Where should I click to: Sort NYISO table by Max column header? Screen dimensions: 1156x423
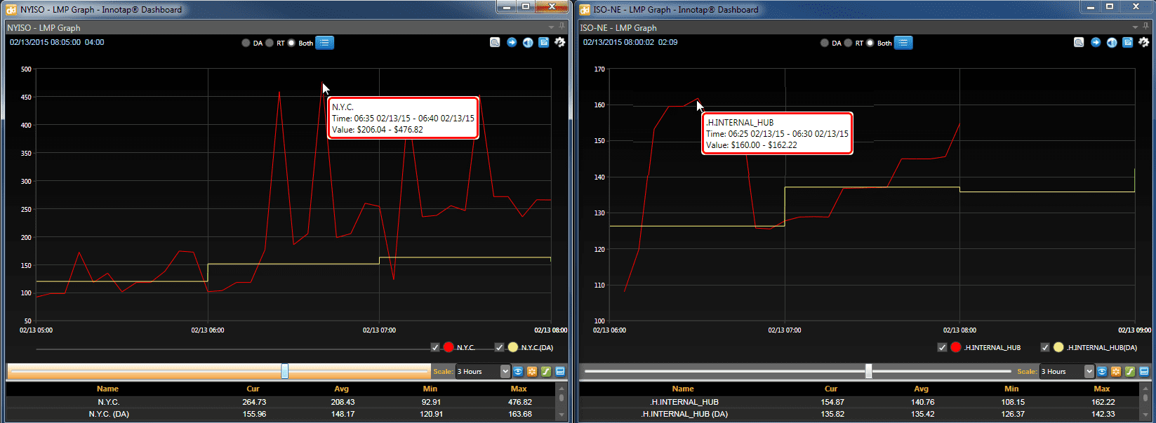[519, 389]
